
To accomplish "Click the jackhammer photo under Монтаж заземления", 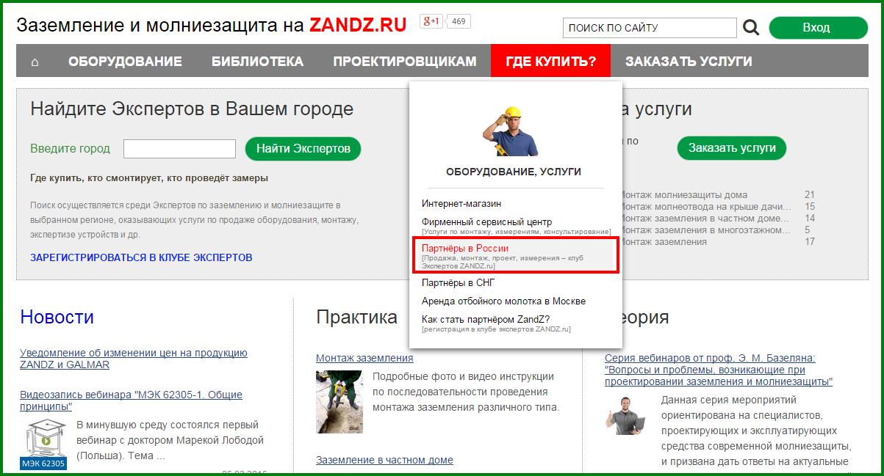I will click(x=339, y=402).
